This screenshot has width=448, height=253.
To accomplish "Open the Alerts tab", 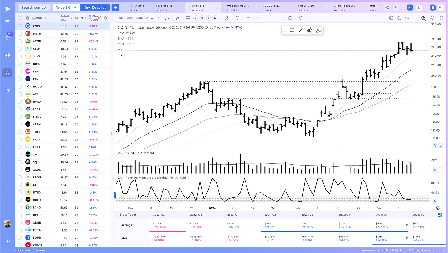I will tap(138, 8).
